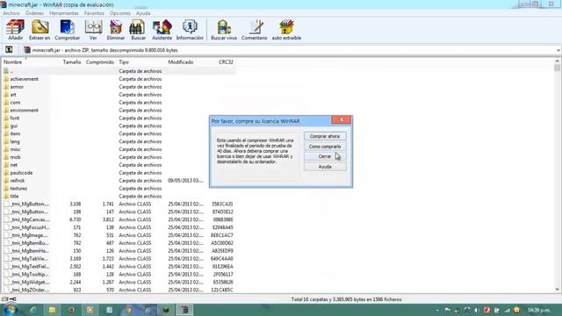Click the taskbar clock showing 04:39 p.m.
The height and width of the screenshot is (316, 562).
coord(538,310)
